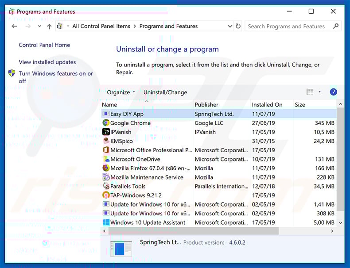The width and height of the screenshot is (350, 268).
Task: Click the Parallels Internation... publisher cell
Action: (x=221, y=186)
